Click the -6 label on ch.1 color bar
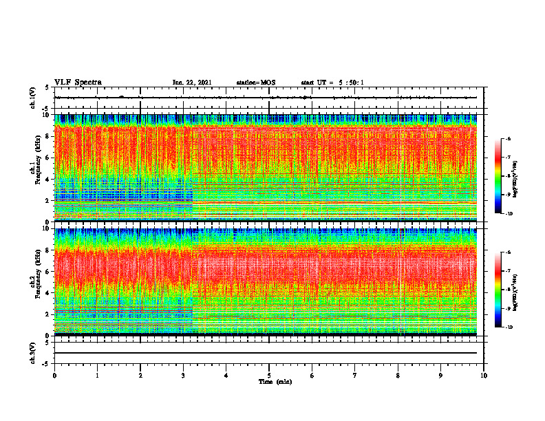Viewport: 545px width, 421px height. pyautogui.click(x=509, y=138)
